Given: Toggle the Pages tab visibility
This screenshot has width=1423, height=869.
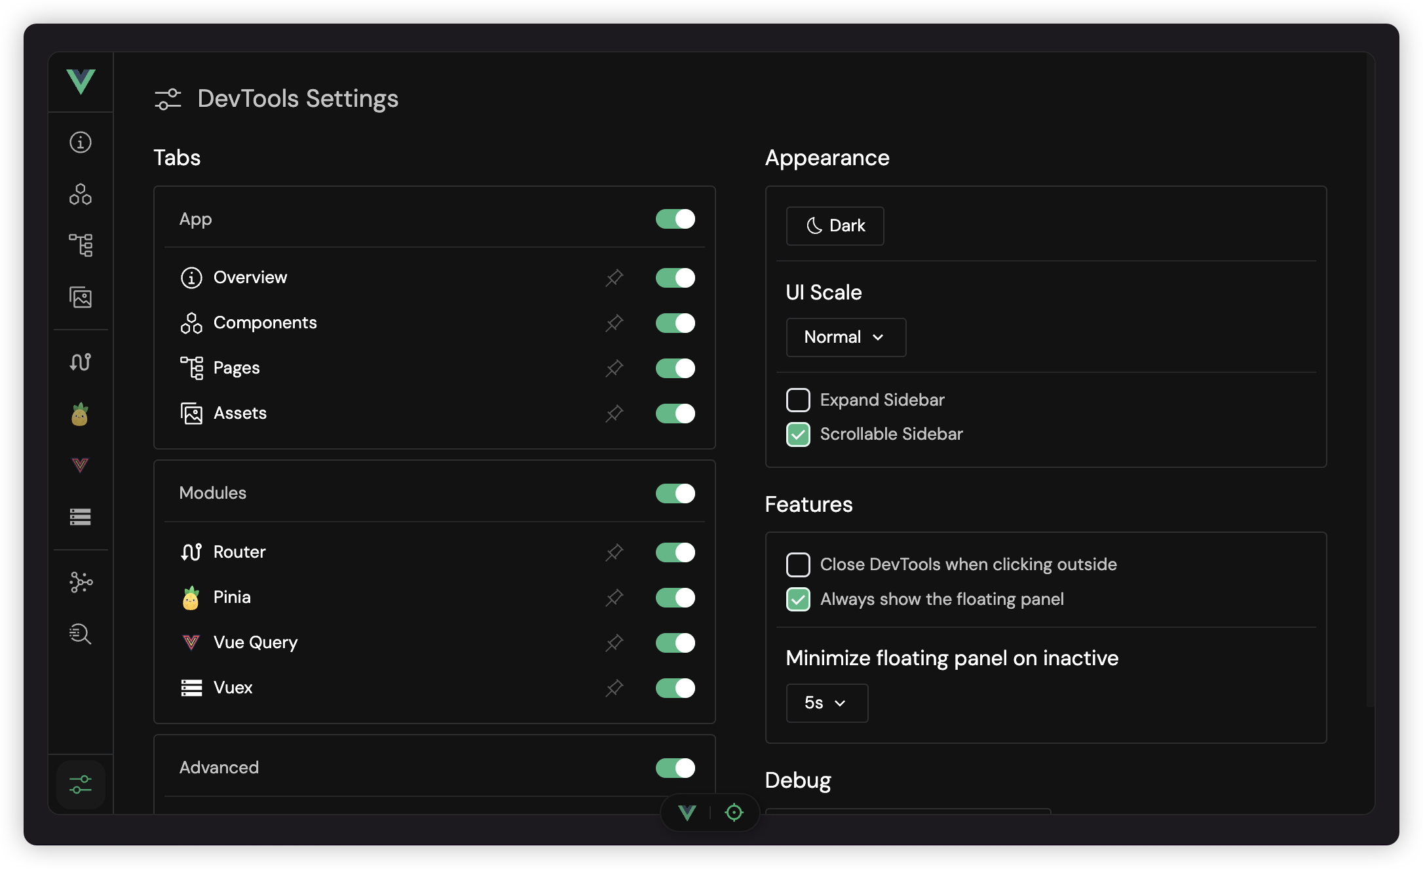Looking at the screenshot, I should click(674, 368).
